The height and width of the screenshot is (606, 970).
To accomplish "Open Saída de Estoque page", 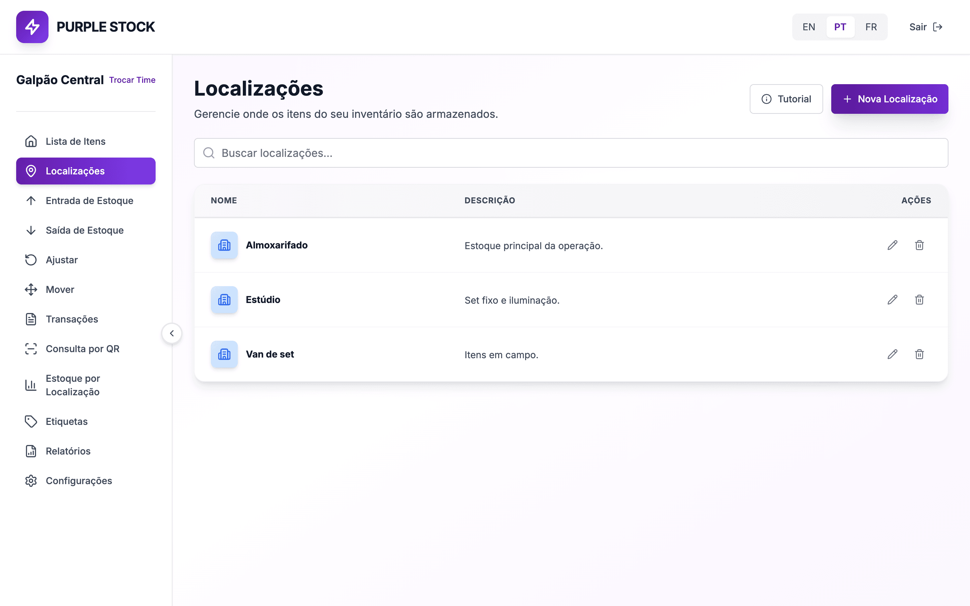I will click(x=86, y=231).
